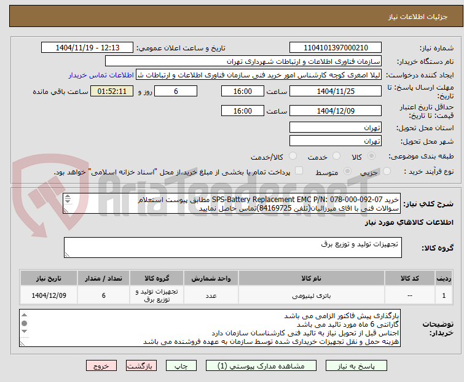
Task: Click the خروج exit button
Action: [x=101, y=366]
